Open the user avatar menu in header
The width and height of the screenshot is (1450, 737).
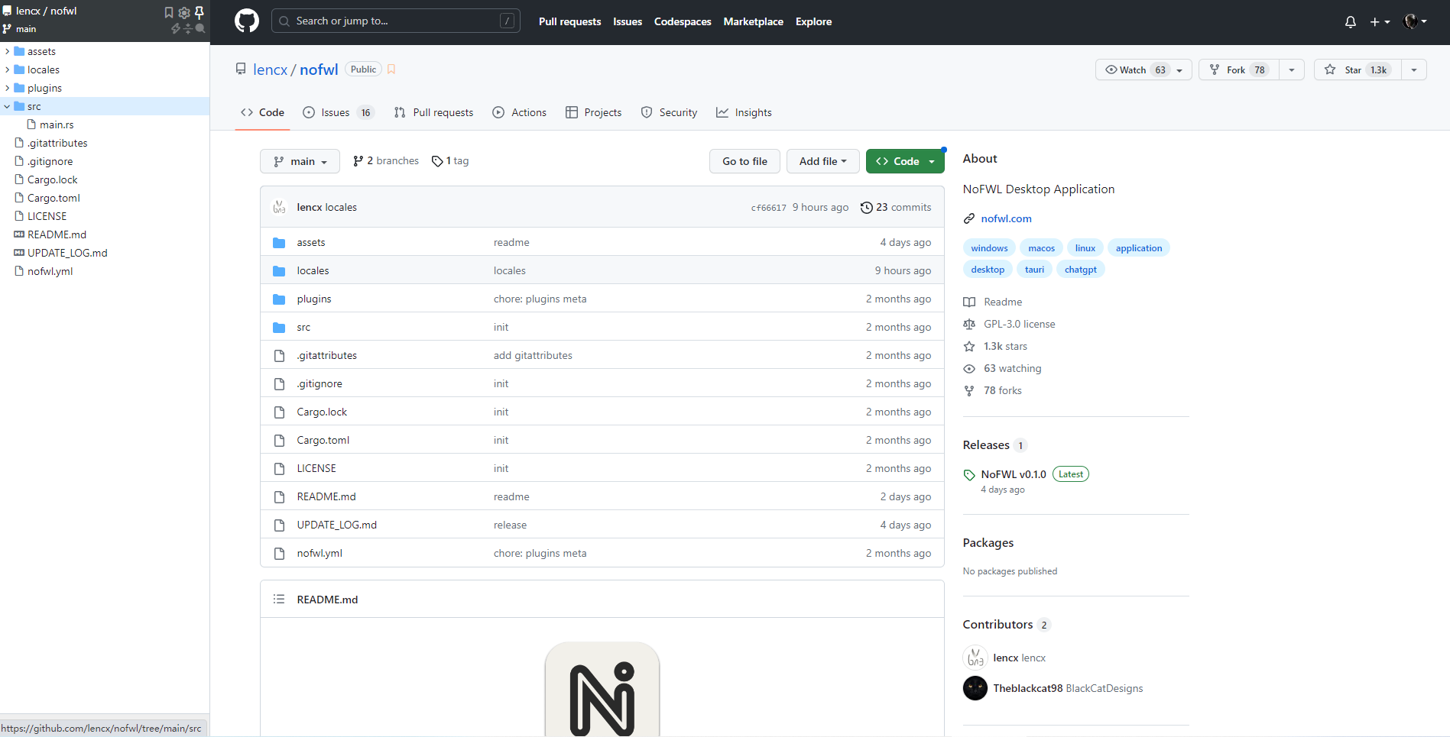coord(1416,21)
